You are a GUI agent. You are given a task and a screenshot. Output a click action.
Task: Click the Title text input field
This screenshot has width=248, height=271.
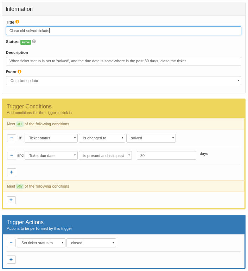pyautogui.click(x=123, y=31)
